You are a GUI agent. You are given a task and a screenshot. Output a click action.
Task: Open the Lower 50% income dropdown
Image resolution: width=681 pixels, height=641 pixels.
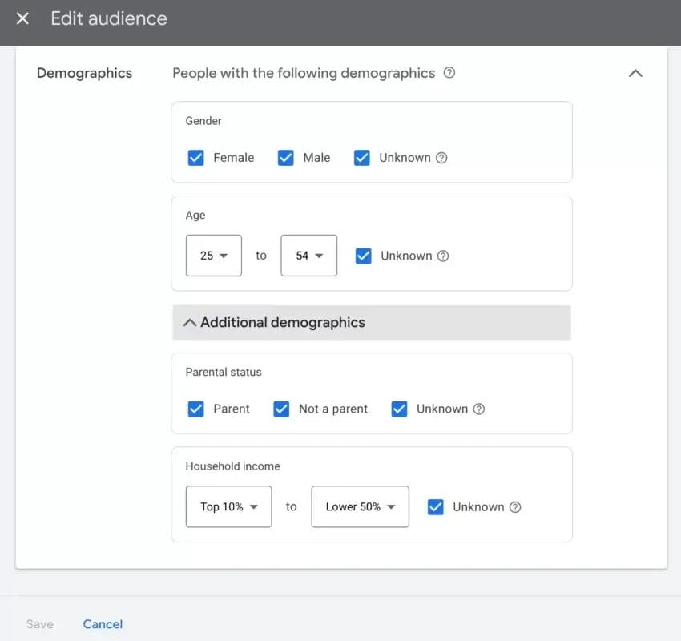tap(360, 506)
